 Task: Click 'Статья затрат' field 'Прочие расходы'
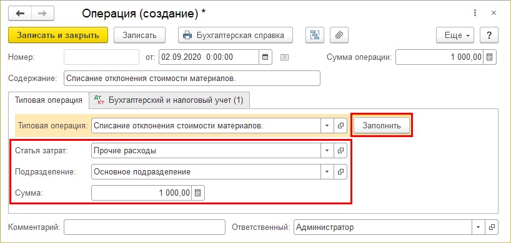tap(206, 151)
